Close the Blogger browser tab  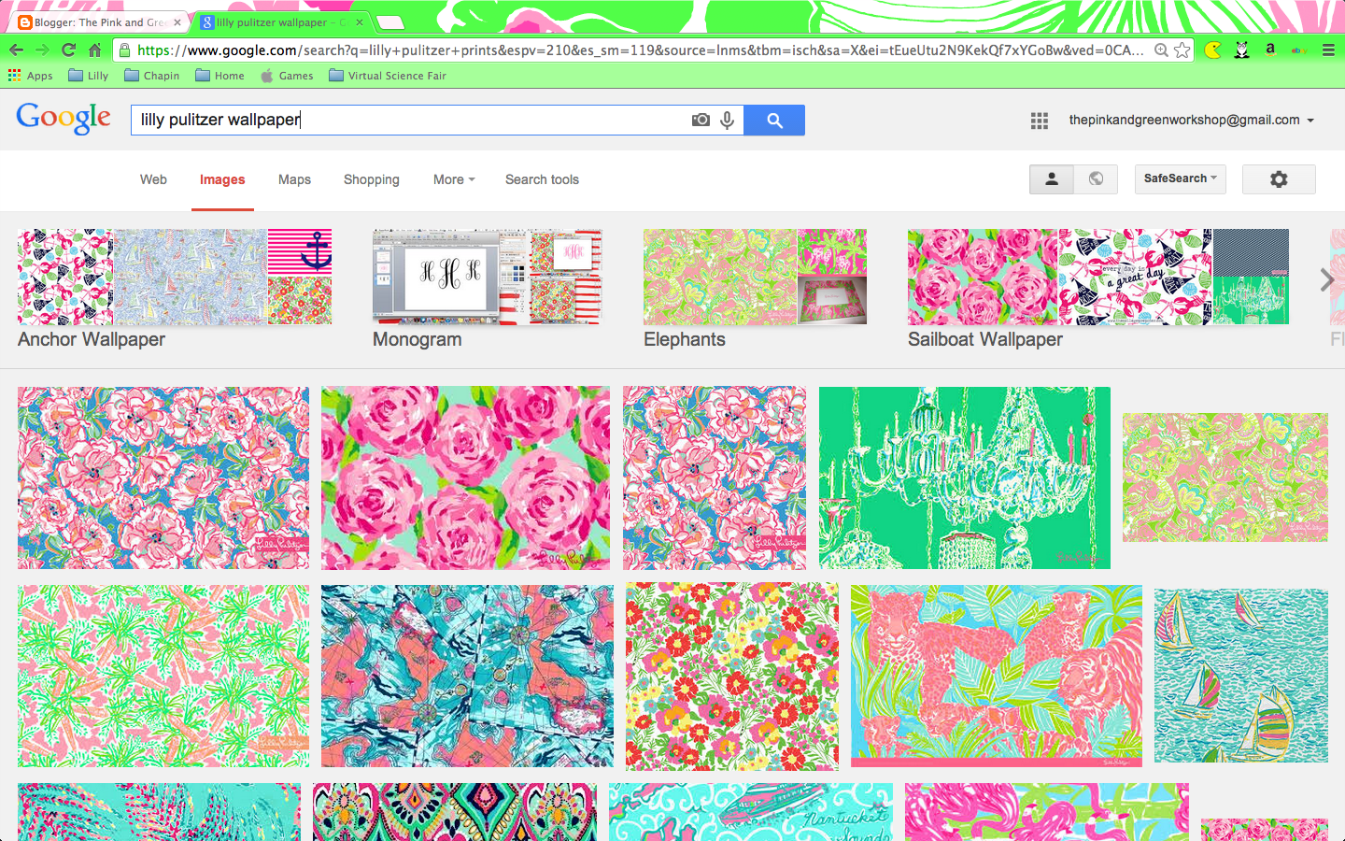pos(177,22)
